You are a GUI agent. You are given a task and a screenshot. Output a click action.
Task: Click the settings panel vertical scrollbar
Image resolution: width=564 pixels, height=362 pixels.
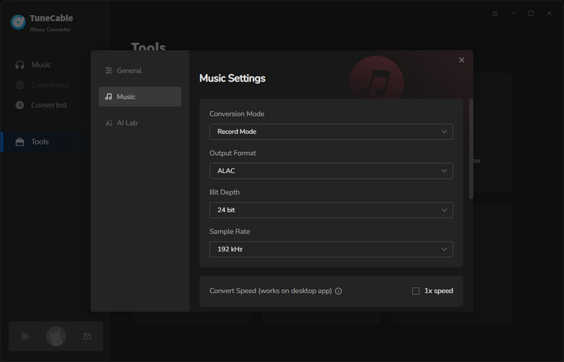coord(471,148)
